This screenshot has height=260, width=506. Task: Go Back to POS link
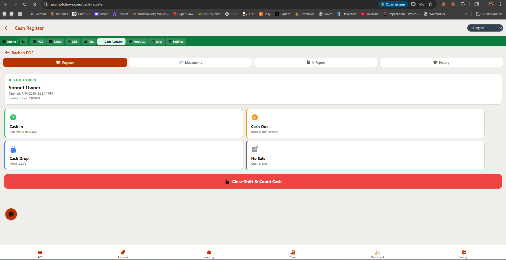(19, 53)
